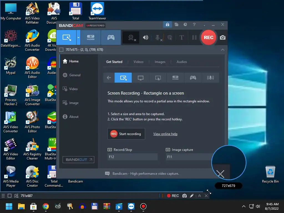The image size is (284, 213).
Task: Click the lock icon in title bar
Action: pyautogui.click(x=167, y=24)
